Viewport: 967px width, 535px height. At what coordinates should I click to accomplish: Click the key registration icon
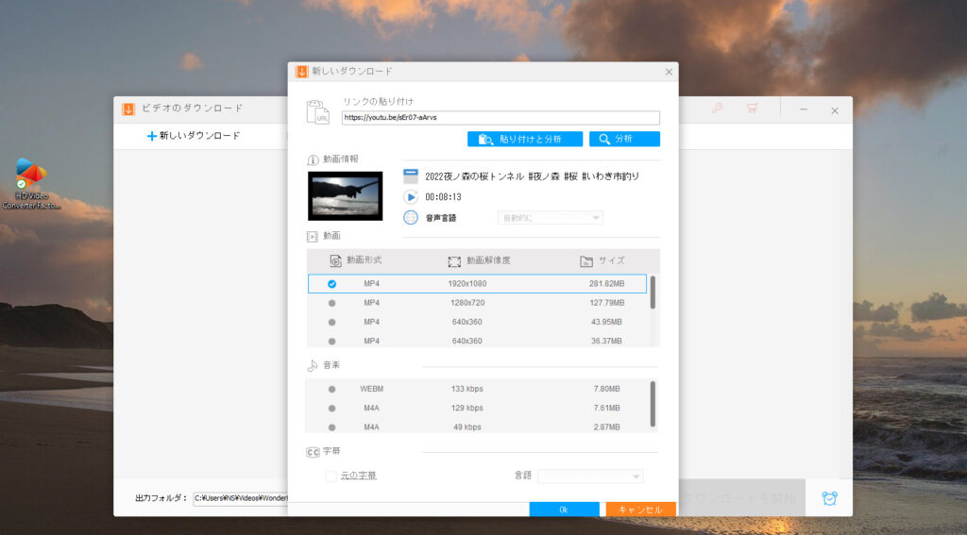717,109
